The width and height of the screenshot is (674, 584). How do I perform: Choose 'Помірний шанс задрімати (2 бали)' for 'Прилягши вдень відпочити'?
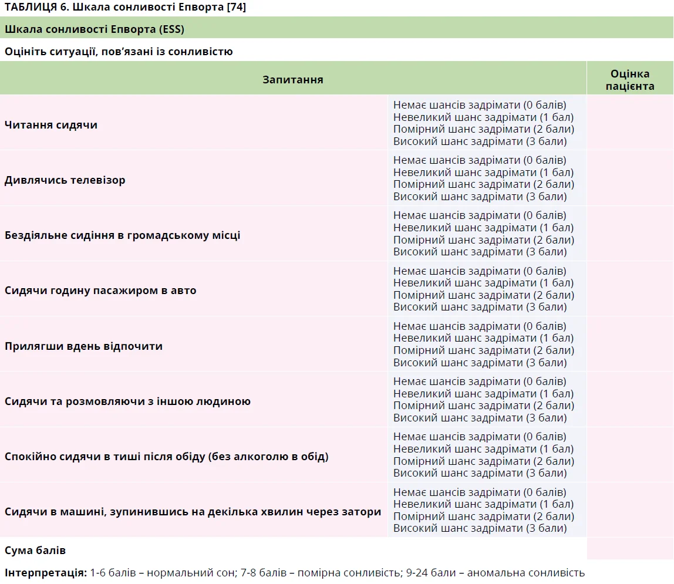[x=483, y=350]
